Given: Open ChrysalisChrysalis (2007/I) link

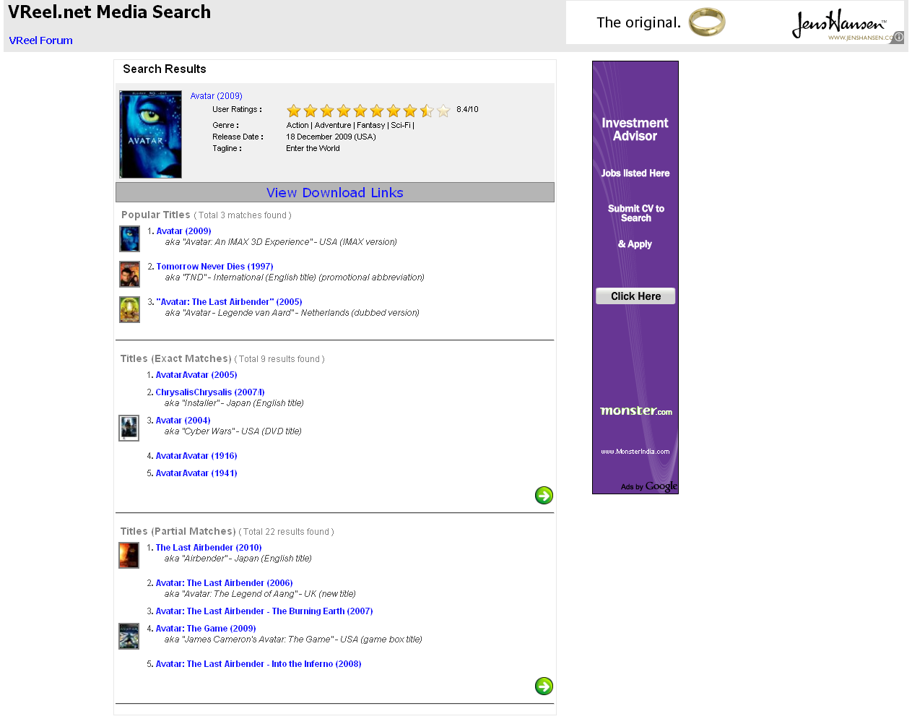Looking at the screenshot, I should coord(210,392).
